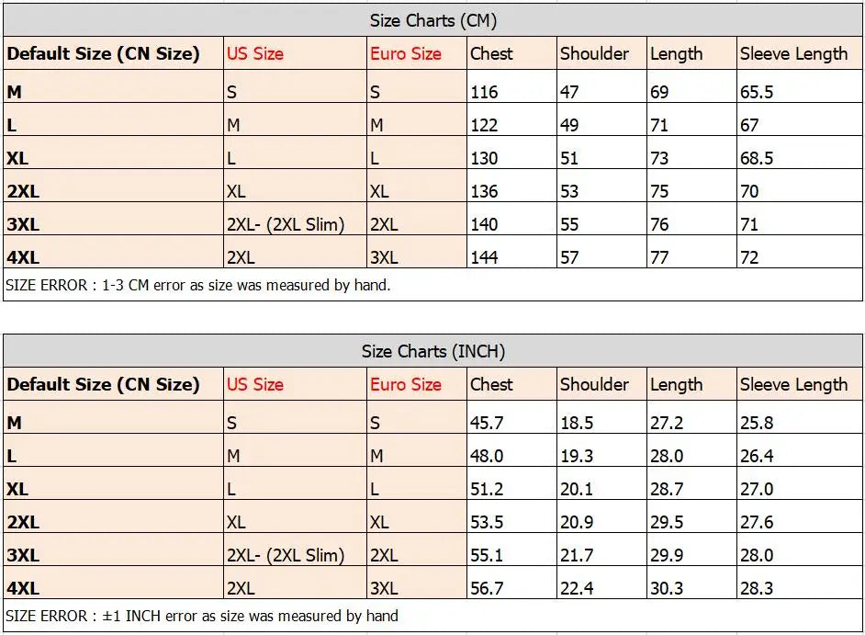Click Default Size header in the INCH chart
This screenshot has height=635, width=865.
103,384
